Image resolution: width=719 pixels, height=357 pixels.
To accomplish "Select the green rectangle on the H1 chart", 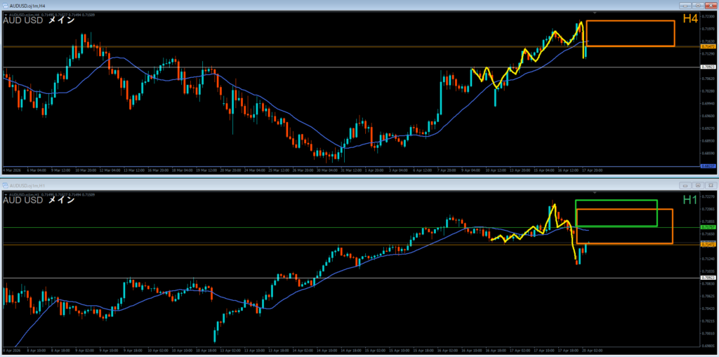I will tap(616, 201).
